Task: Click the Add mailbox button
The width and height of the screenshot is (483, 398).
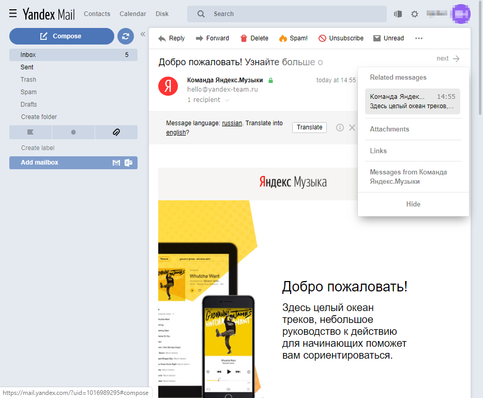Action: click(x=73, y=163)
